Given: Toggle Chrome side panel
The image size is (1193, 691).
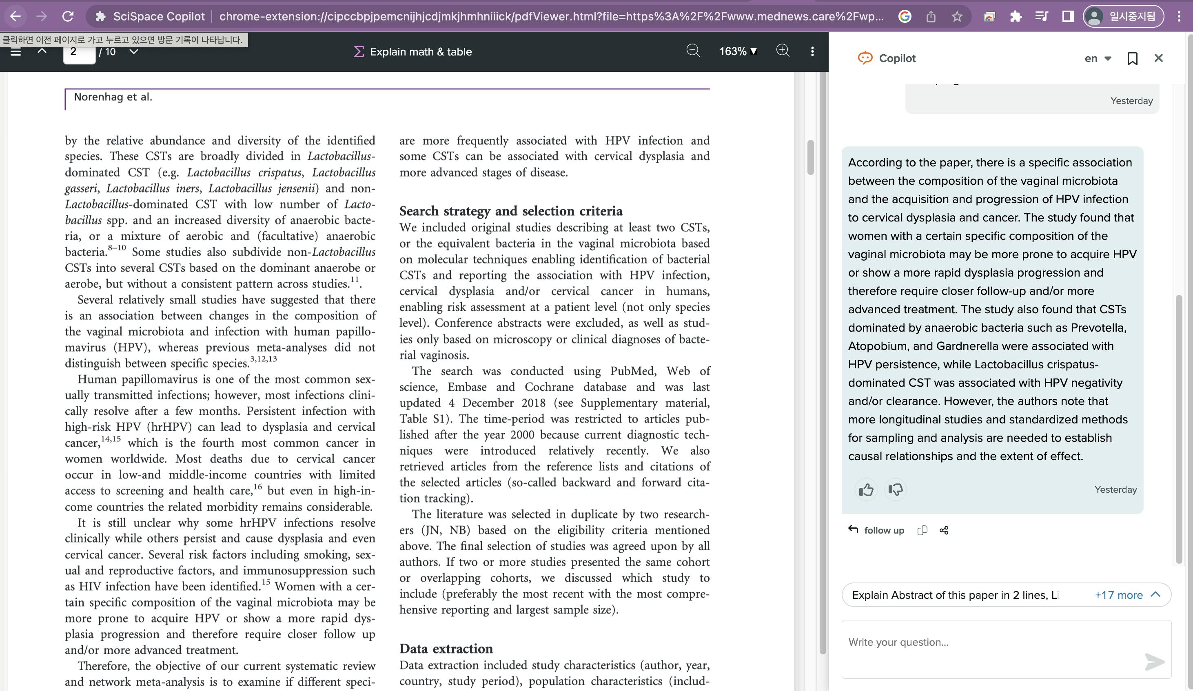Looking at the screenshot, I should point(1068,17).
